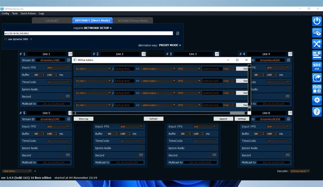Open the Record folder icon for Line 4
The width and height of the screenshot is (323, 187).
[x=288, y=96]
